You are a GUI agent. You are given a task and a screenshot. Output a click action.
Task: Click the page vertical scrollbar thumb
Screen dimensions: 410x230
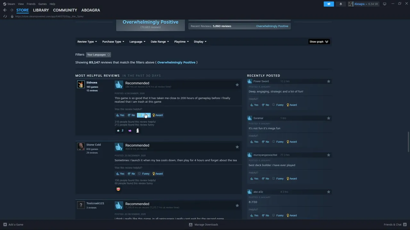[x=408, y=142]
